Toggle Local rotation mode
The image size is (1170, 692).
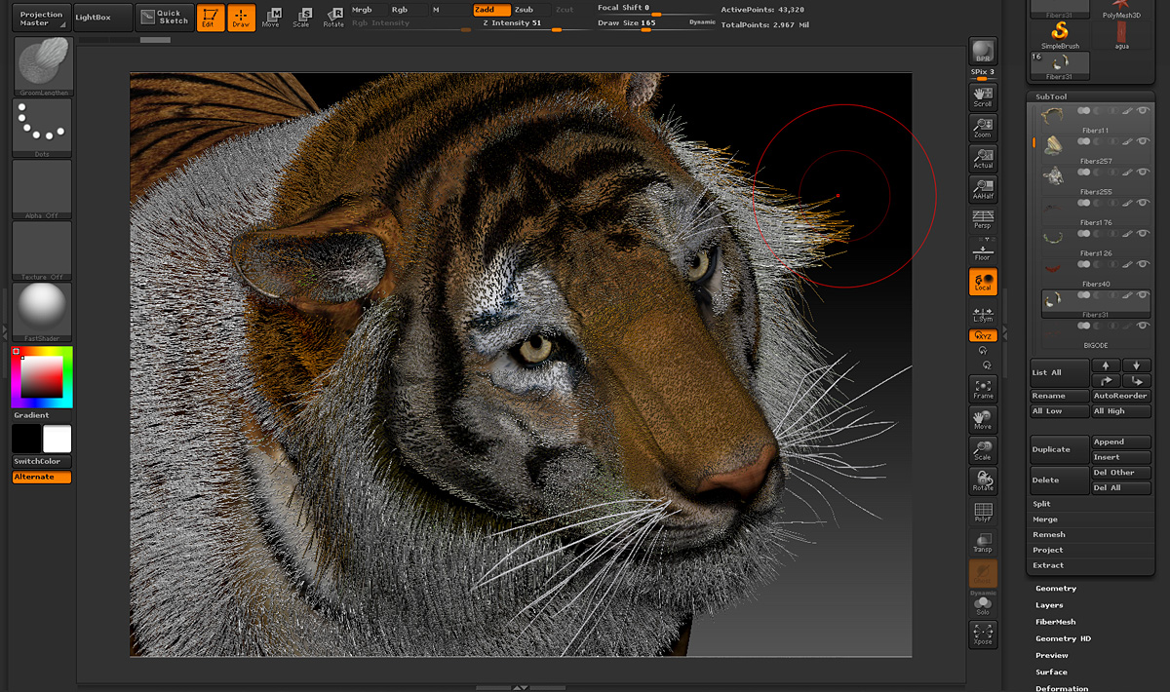point(983,282)
